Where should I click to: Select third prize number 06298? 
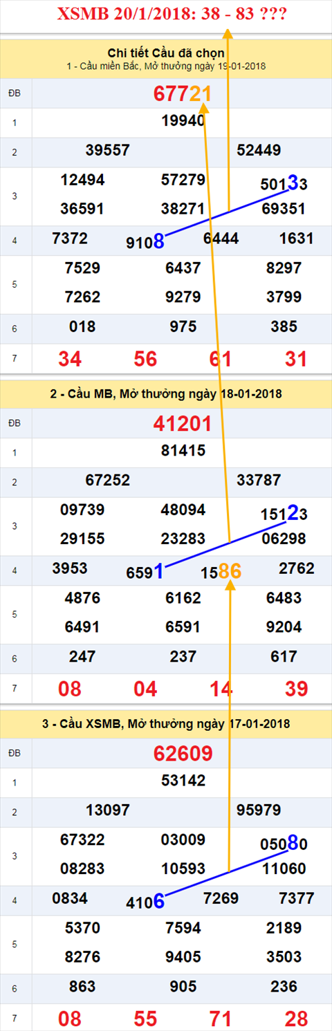coord(284,538)
